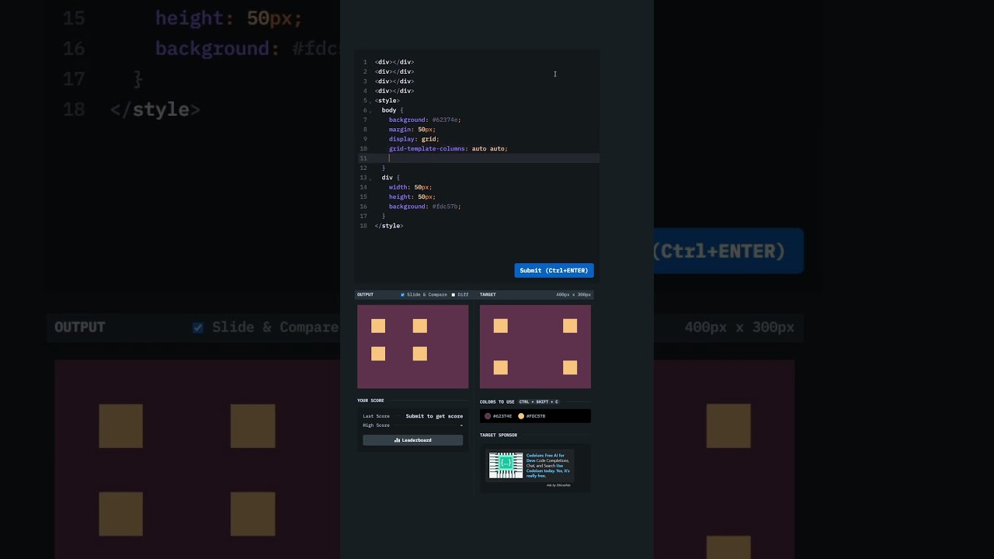The image size is (994, 559).
Task: Click the Submit (Ctrl+ENTER) button
Action: [x=554, y=270]
